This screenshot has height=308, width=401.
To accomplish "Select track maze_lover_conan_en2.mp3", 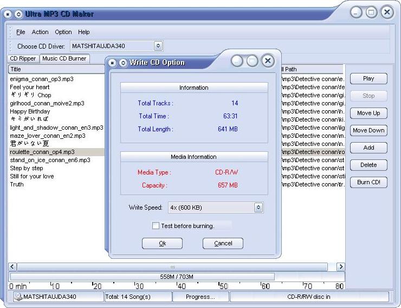I will tap(48, 136).
